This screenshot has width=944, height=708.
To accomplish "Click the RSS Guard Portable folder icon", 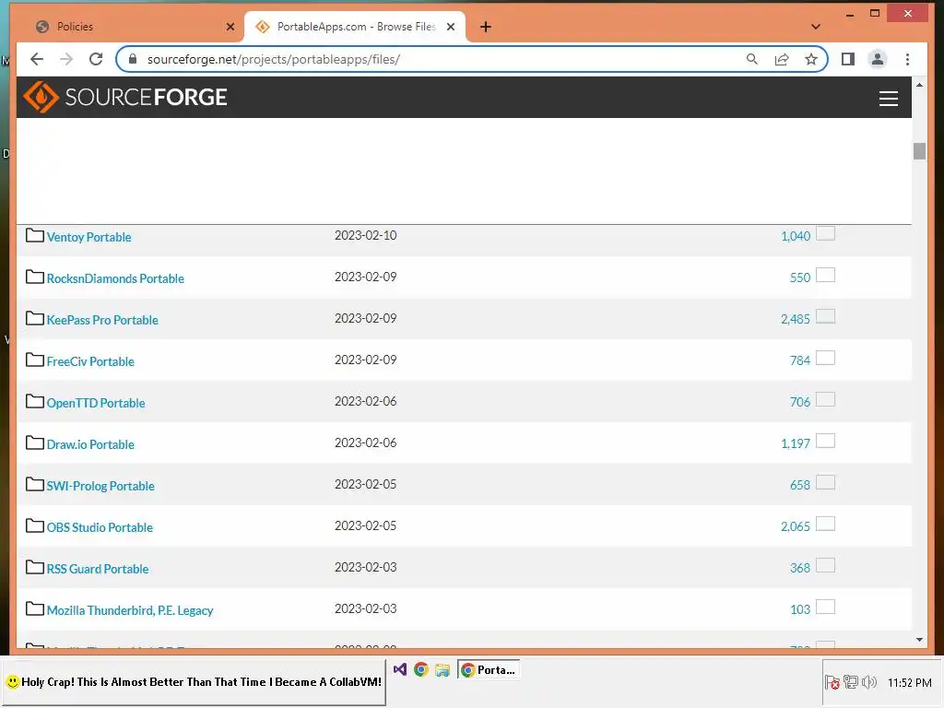I will point(34,568).
